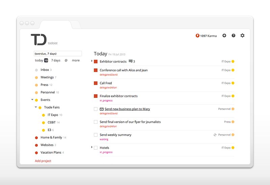This screenshot has height=185, width=270.
Task: Click the browser tab
Action: point(55,25)
